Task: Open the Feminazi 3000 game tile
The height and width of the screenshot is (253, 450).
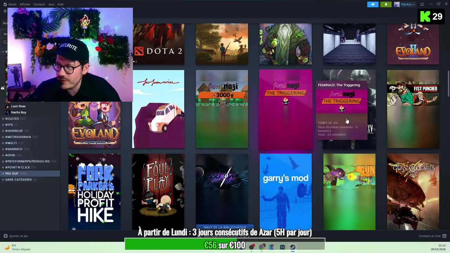Action: pyautogui.click(x=222, y=109)
